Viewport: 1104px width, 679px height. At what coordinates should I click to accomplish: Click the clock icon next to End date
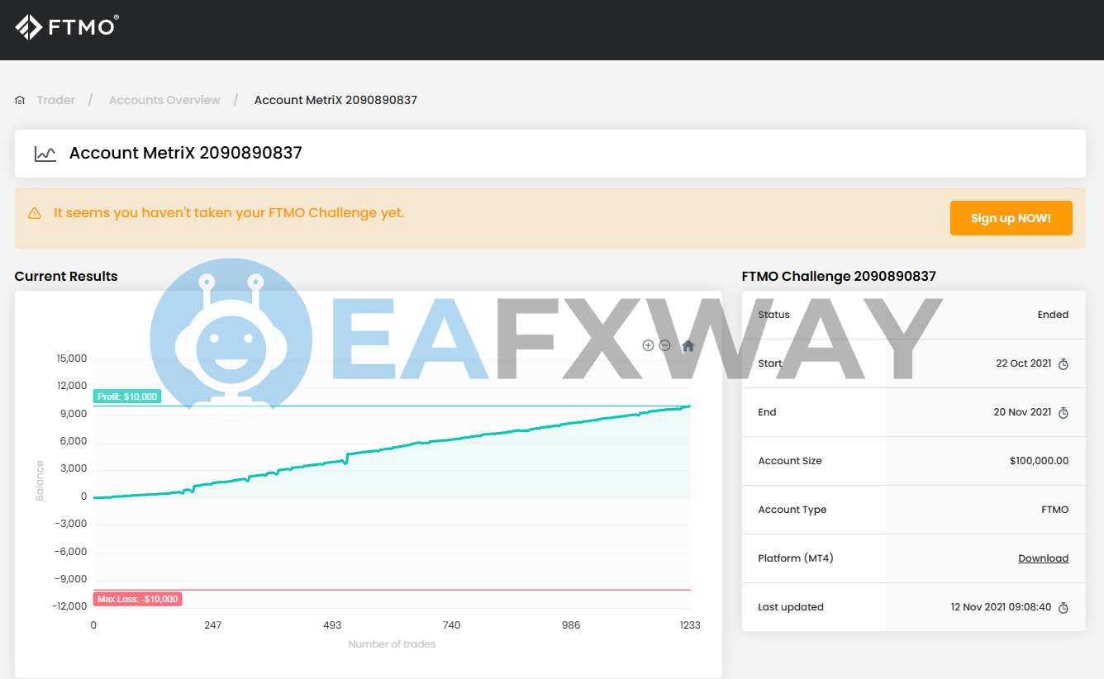(1064, 413)
